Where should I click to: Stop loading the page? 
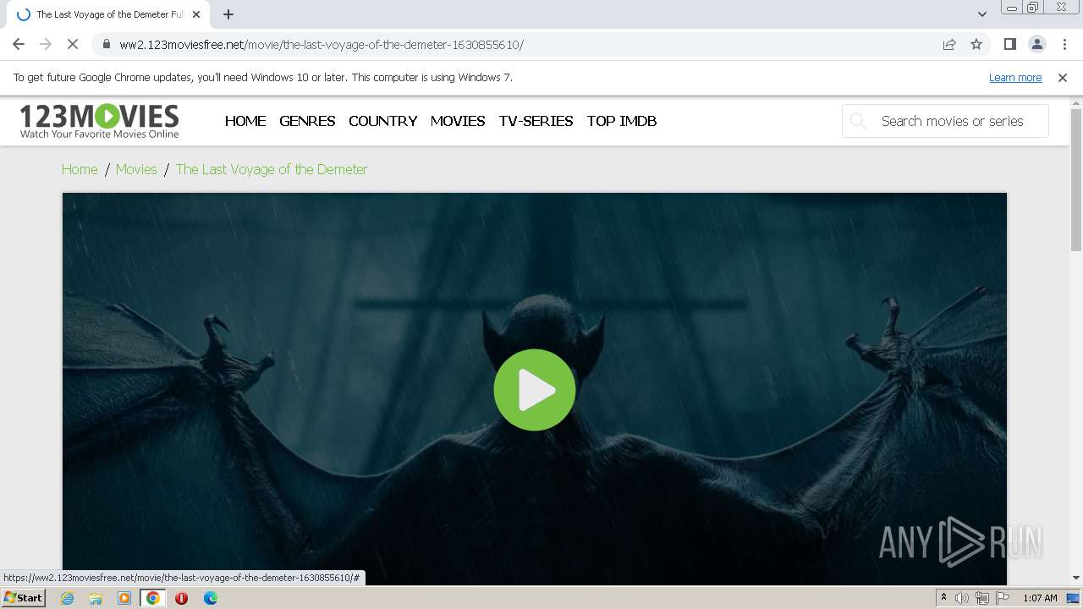tap(73, 44)
